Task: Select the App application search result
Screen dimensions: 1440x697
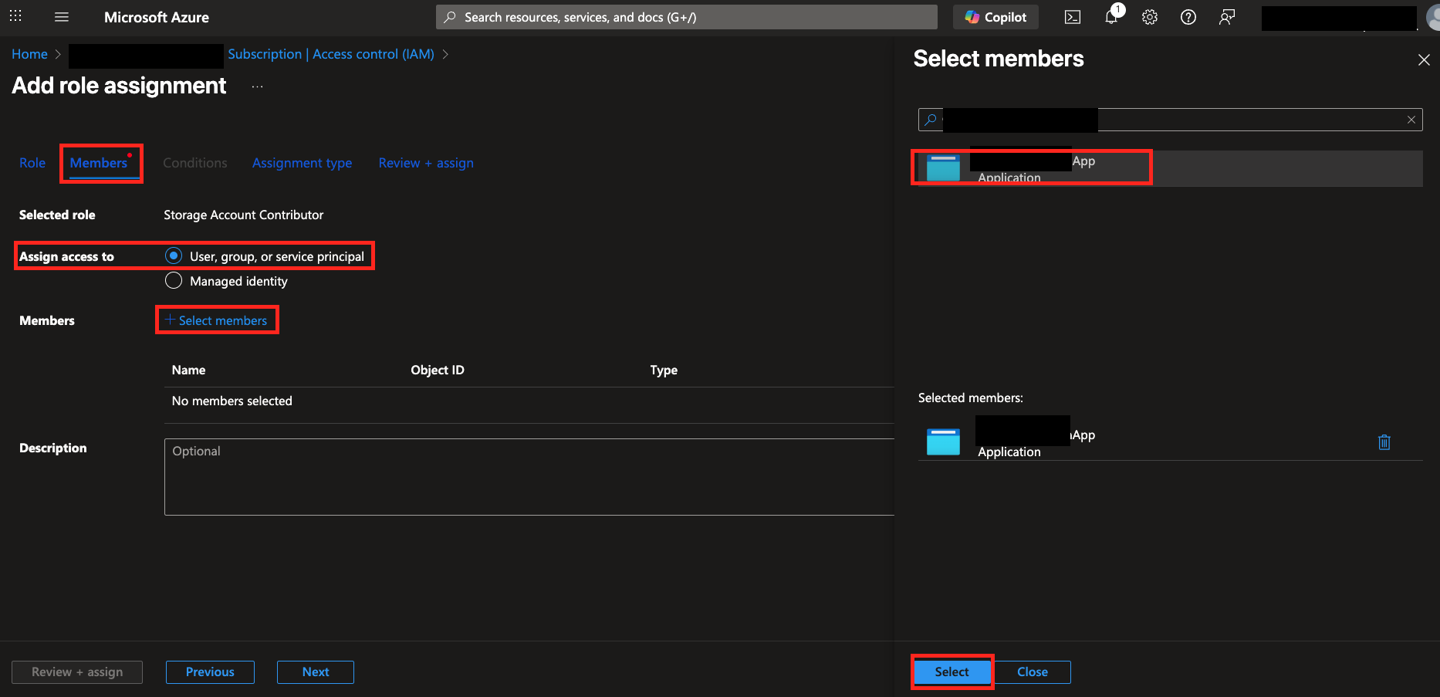Action: (1170, 168)
